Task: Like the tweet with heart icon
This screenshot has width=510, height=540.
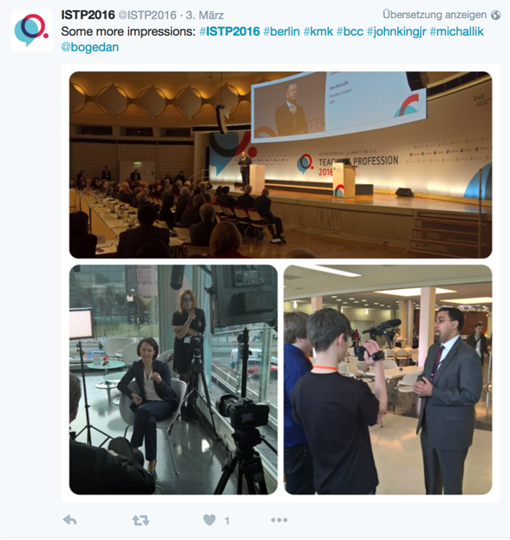Action: point(209,520)
